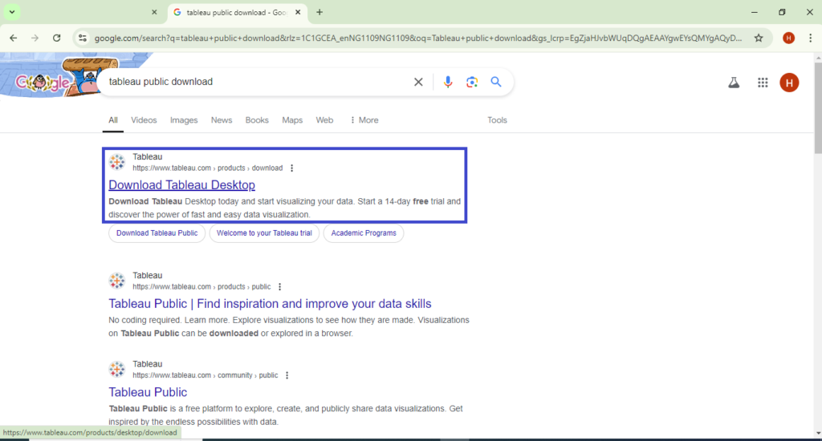Click tableau.com › products › download breadcrumb
822x441 pixels.
pyautogui.click(x=208, y=168)
